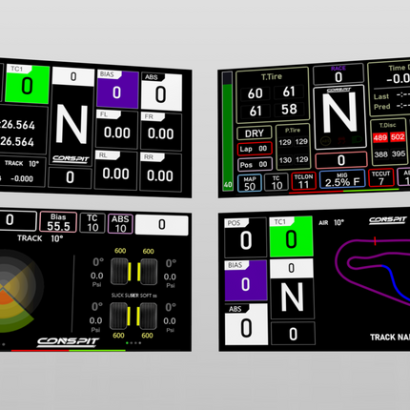Viewport: 410px width, 410px height.
Task: Click the DRY weather label
Action: tap(255, 133)
